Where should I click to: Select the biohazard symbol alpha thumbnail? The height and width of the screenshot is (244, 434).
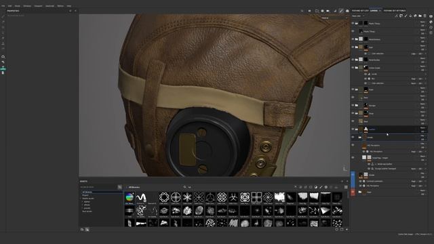tap(233, 197)
